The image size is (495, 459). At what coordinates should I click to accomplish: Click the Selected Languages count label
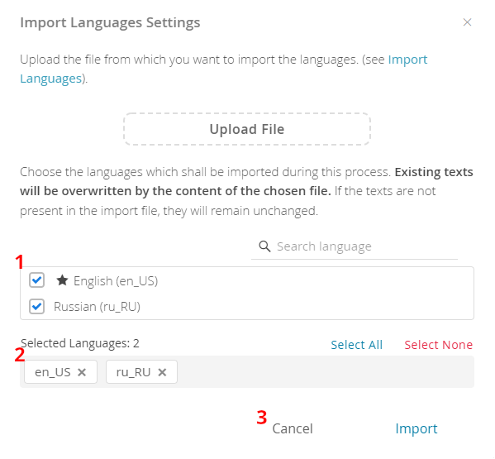(x=80, y=343)
